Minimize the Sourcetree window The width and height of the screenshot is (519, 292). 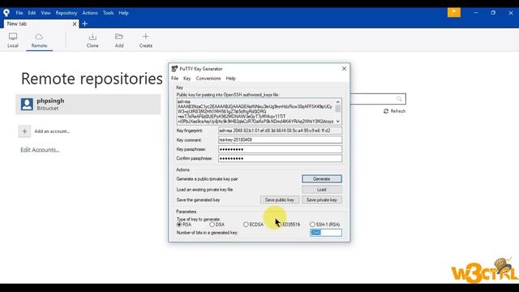pos(476,13)
